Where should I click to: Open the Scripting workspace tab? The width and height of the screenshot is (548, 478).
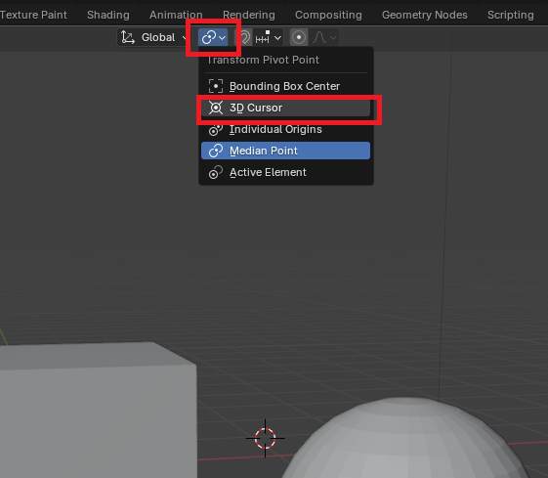point(510,15)
